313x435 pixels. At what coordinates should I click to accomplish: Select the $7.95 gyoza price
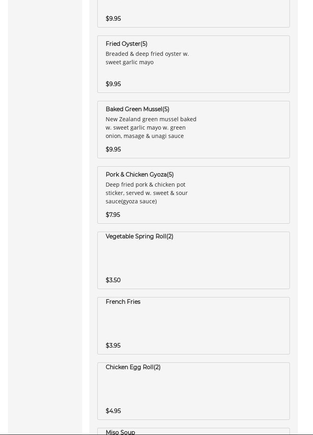click(113, 215)
